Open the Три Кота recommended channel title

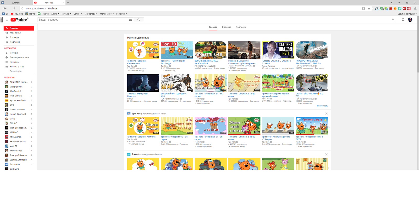[137, 113]
